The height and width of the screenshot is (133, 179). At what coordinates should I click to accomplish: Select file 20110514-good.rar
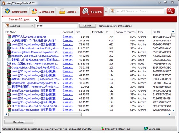point(29,37)
